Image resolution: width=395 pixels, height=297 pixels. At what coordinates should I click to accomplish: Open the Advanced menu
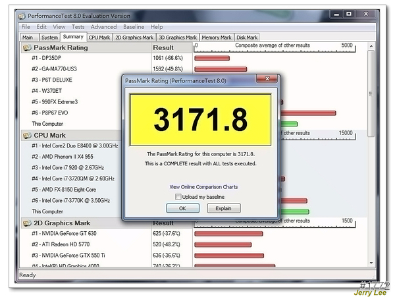click(x=103, y=27)
